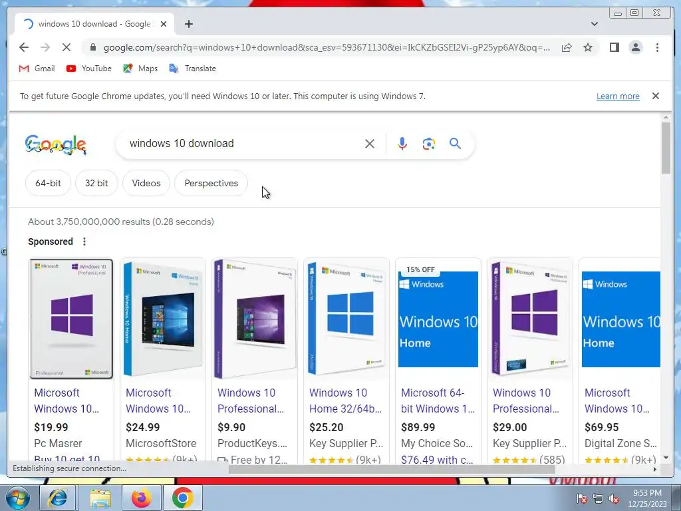Click the scroll-right arrow
The image size is (681, 511).
pyautogui.click(x=655, y=469)
